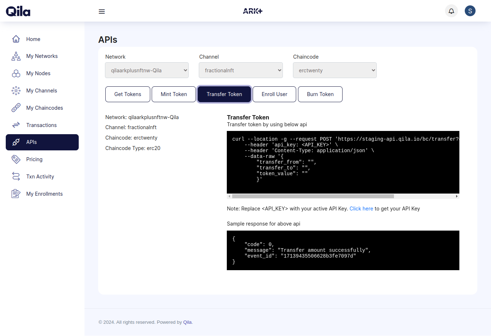Open Txn Activity page
Image resolution: width=491 pixels, height=336 pixels.
point(42,176)
